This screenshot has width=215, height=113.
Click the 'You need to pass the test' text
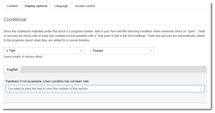click(x=48, y=89)
